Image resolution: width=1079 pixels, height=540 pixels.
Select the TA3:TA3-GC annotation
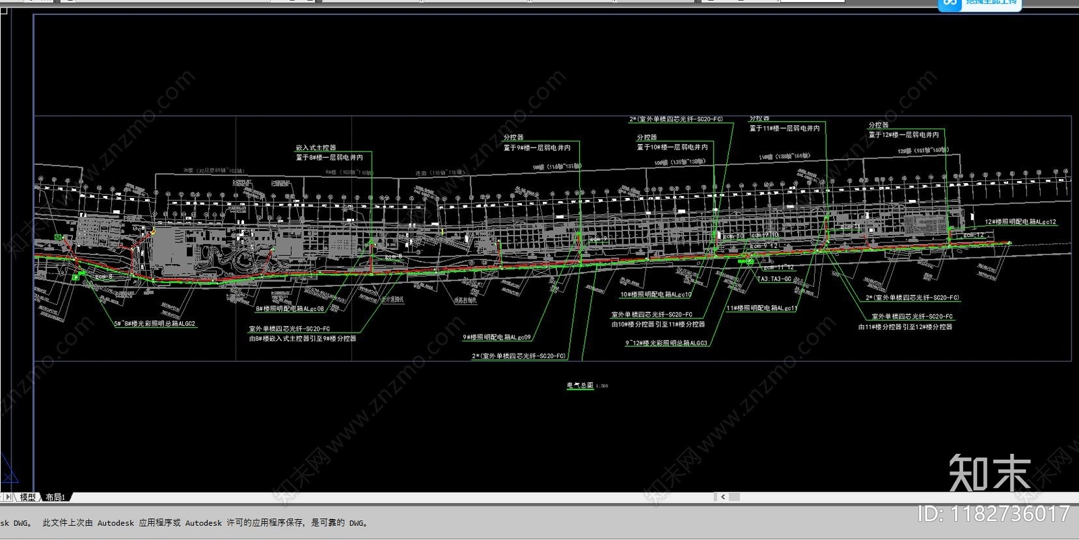[774, 279]
